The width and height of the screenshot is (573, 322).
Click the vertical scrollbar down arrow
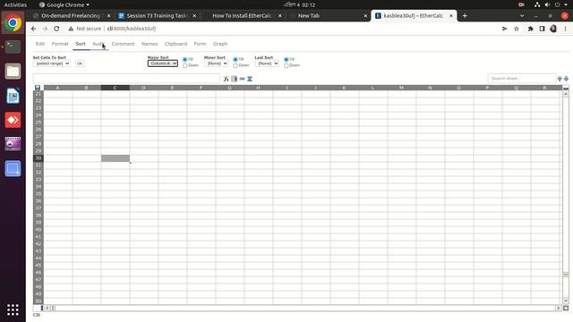(x=566, y=301)
